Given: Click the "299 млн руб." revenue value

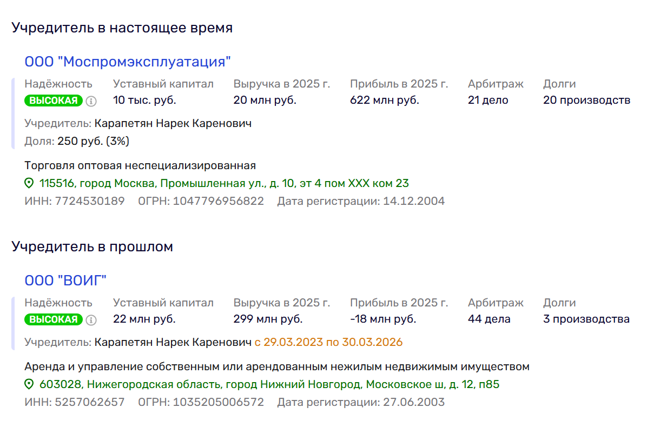Looking at the screenshot, I should pyautogui.click(x=268, y=319).
